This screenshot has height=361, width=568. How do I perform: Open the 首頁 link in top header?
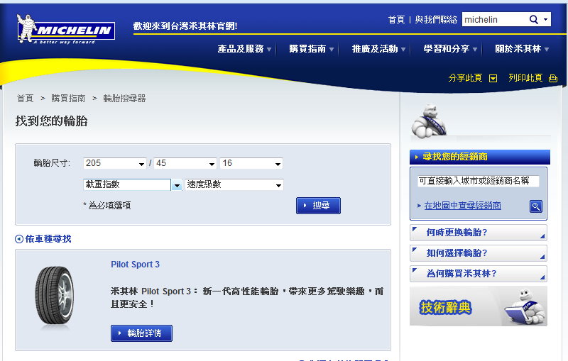coord(396,20)
